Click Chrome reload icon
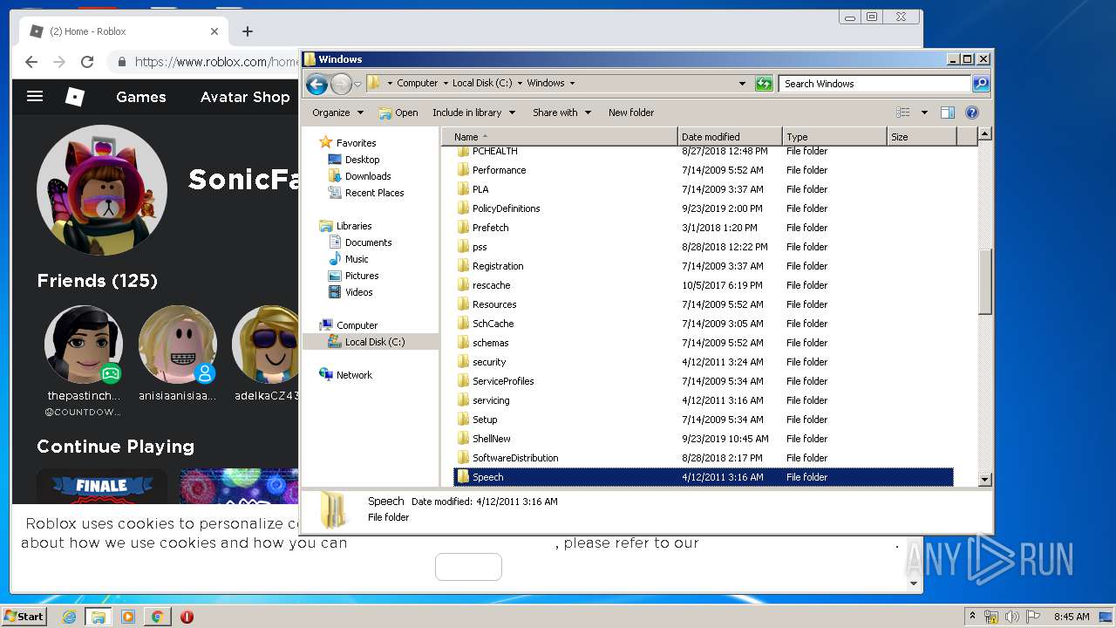This screenshot has height=628, width=1116. coord(87,62)
